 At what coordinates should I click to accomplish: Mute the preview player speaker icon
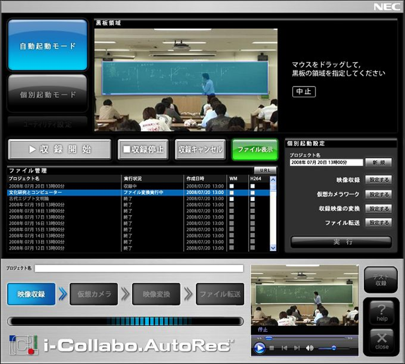[x=309, y=348]
